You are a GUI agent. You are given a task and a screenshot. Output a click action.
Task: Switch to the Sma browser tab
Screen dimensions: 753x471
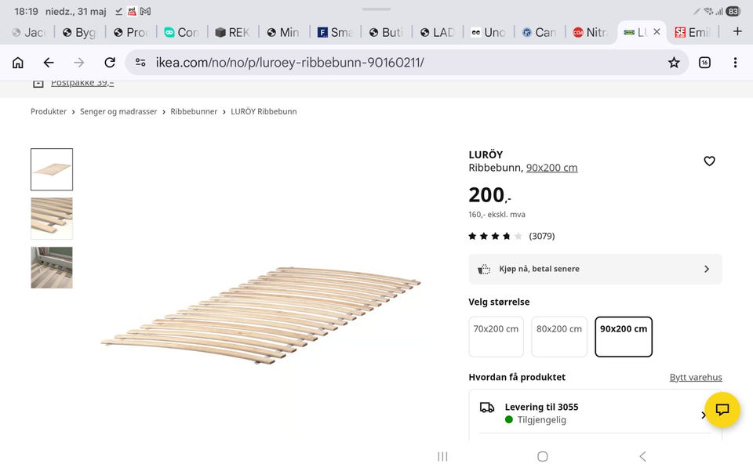tap(335, 32)
